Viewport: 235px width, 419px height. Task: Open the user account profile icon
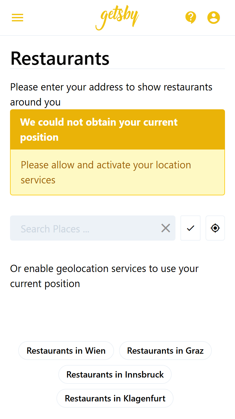(x=214, y=18)
